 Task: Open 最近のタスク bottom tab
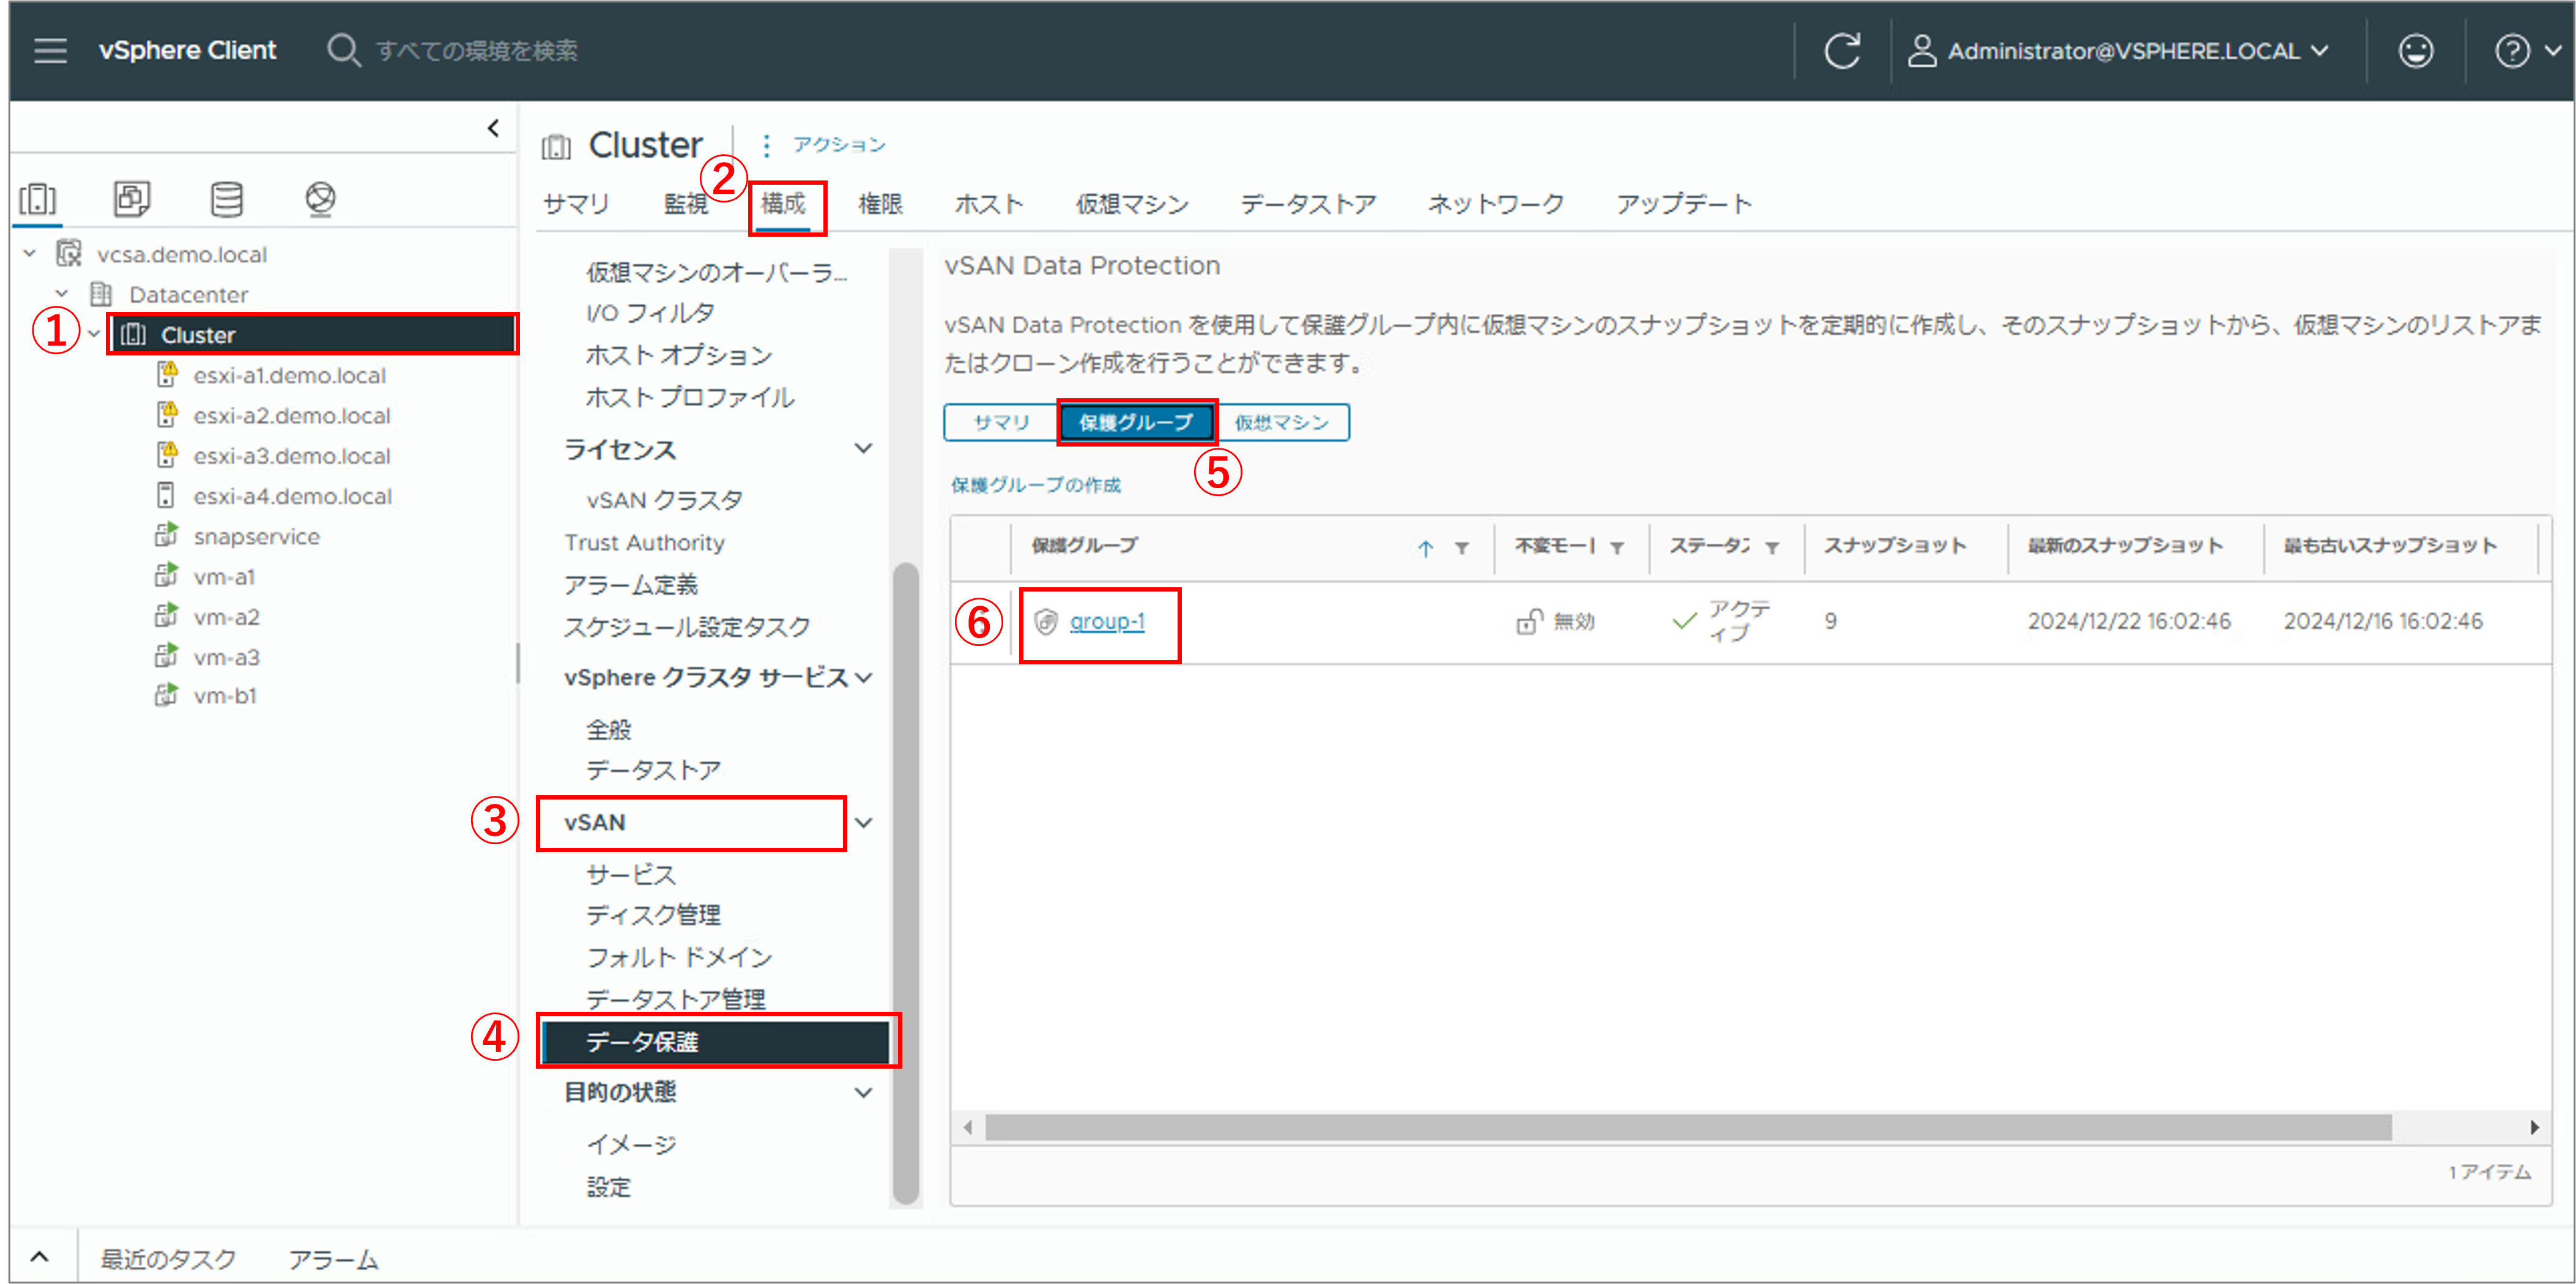[x=168, y=1258]
